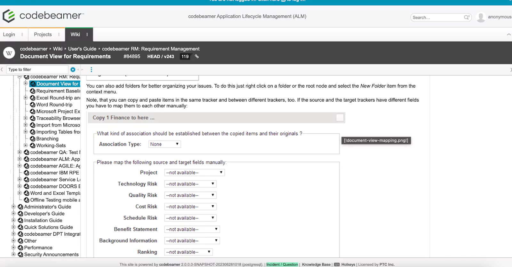Click Performance page icon
Viewport: 512px width, 267px height.
point(20,247)
